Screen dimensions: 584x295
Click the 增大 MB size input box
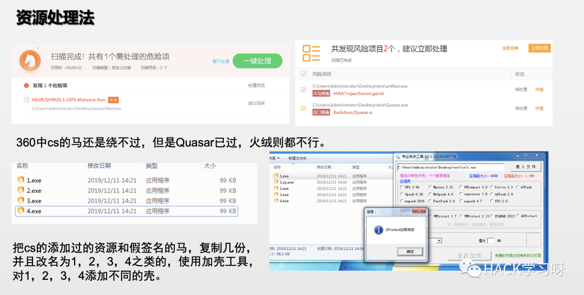tap(490, 240)
